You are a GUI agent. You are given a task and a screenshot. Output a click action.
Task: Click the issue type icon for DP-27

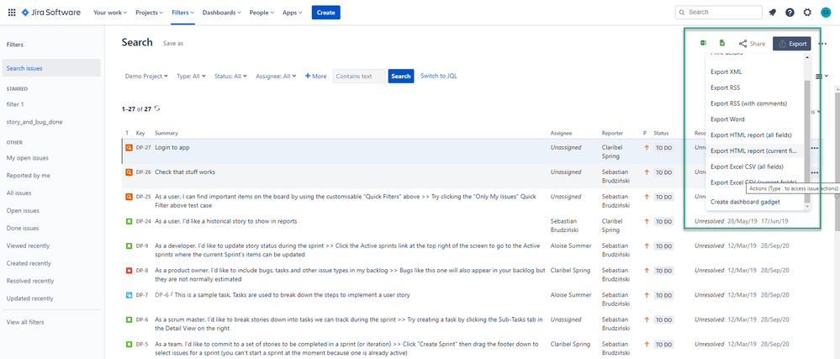coord(129,147)
